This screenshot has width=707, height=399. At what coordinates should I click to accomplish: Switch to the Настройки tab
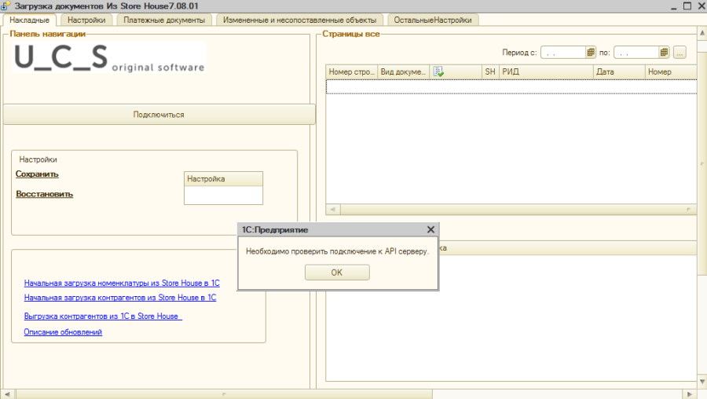coord(86,20)
